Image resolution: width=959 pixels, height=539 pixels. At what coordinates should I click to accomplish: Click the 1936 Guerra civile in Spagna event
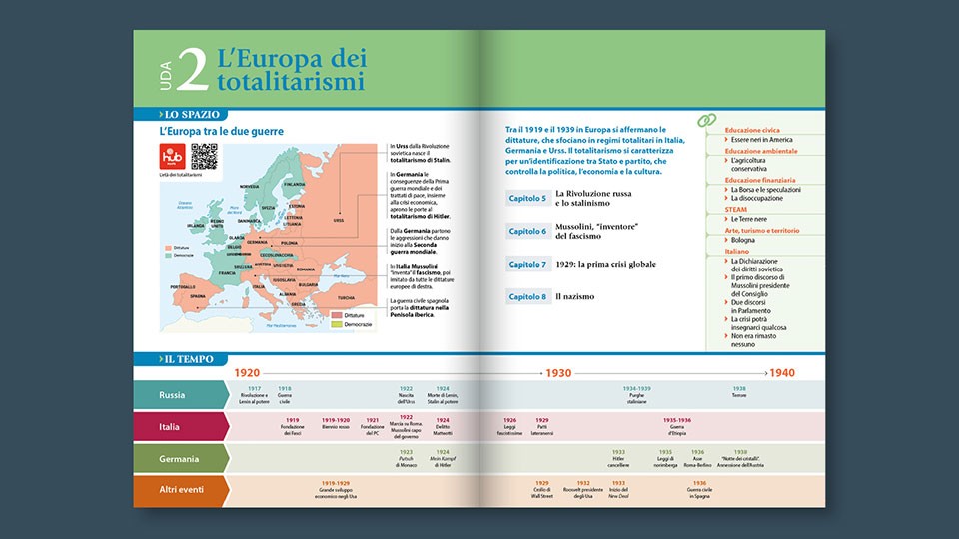tap(699, 490)
